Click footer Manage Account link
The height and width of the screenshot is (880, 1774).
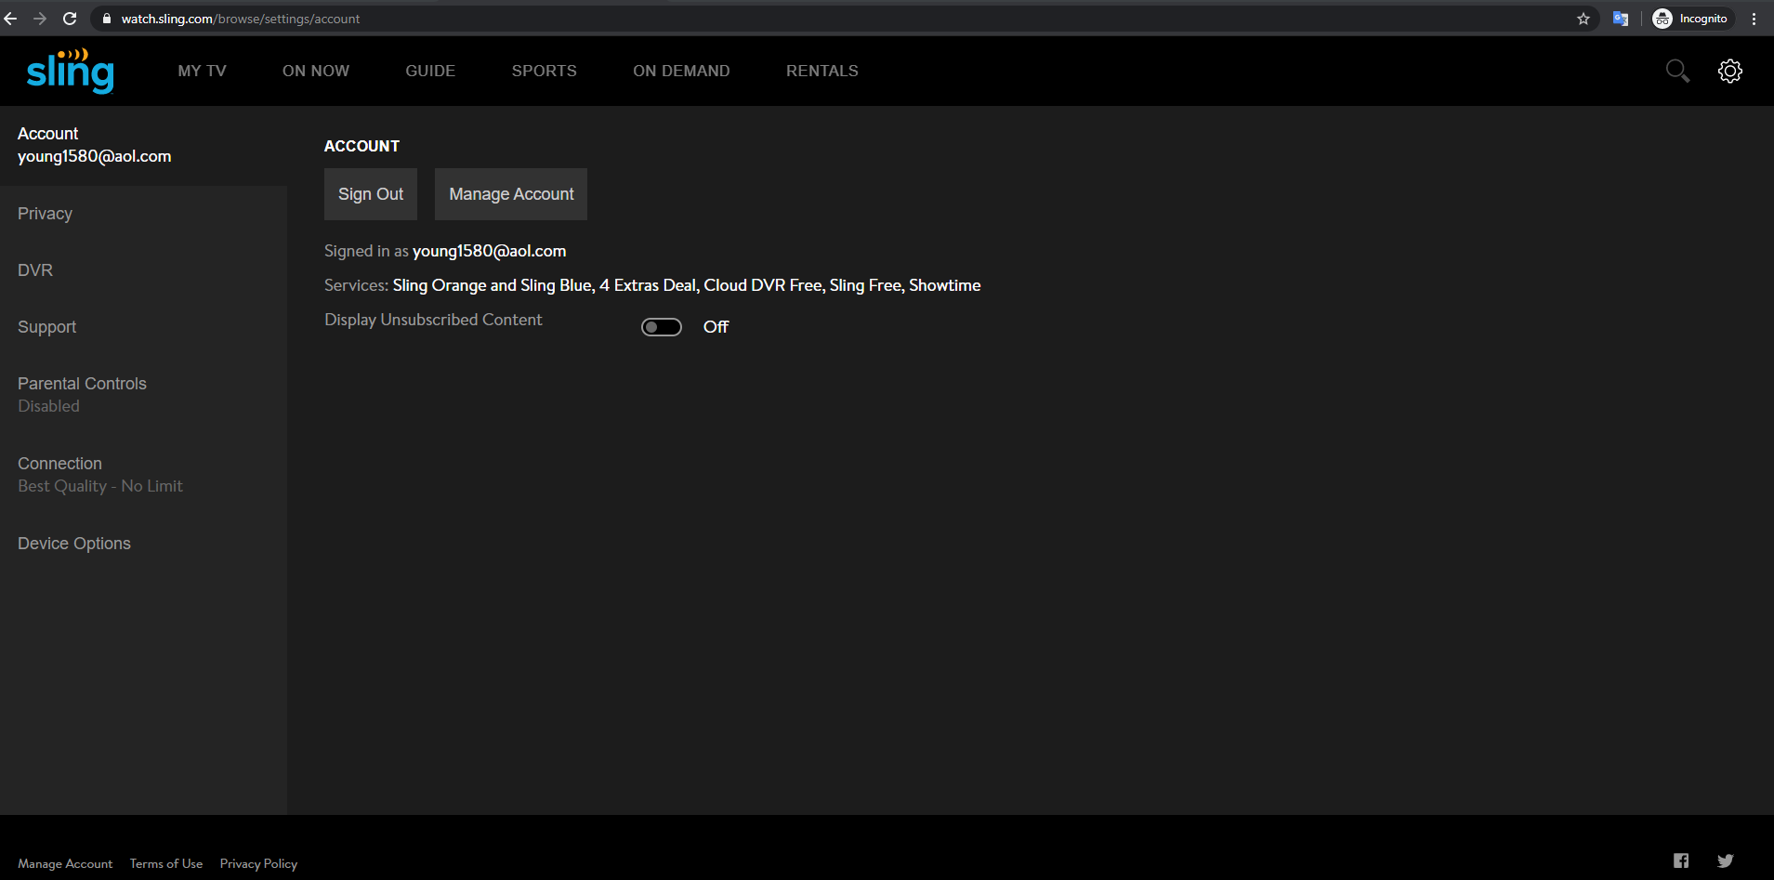click(65, 863)
